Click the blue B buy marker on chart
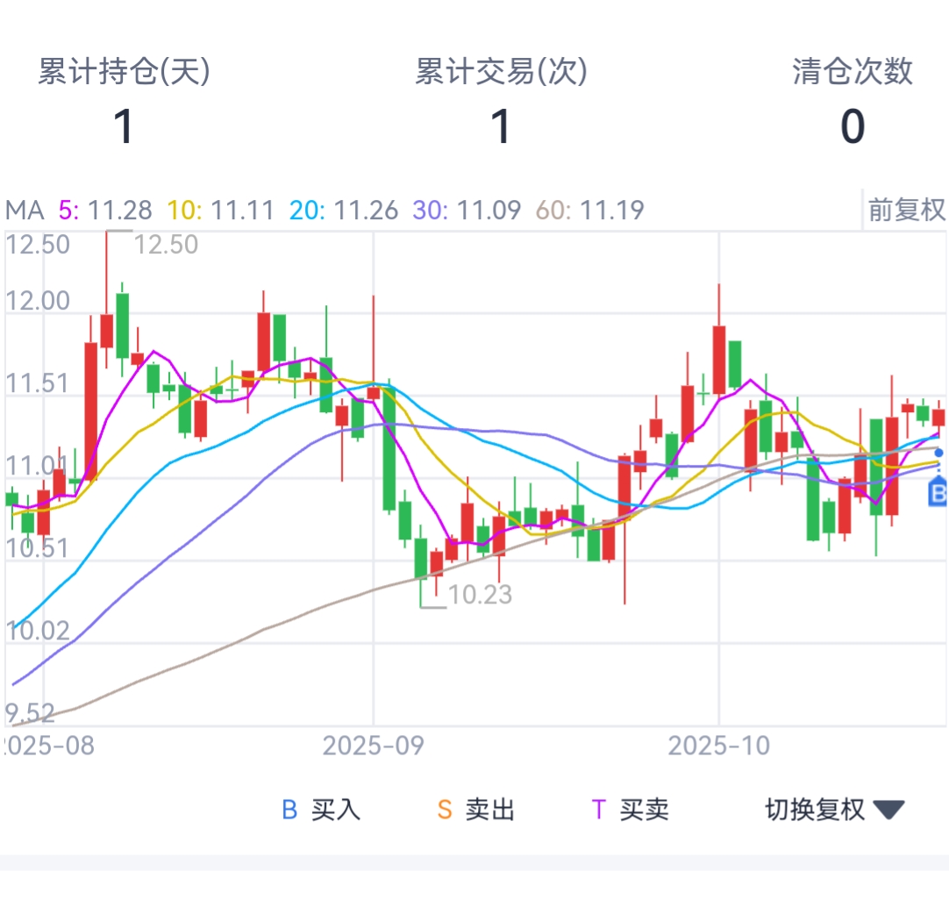 coord(938,493)
